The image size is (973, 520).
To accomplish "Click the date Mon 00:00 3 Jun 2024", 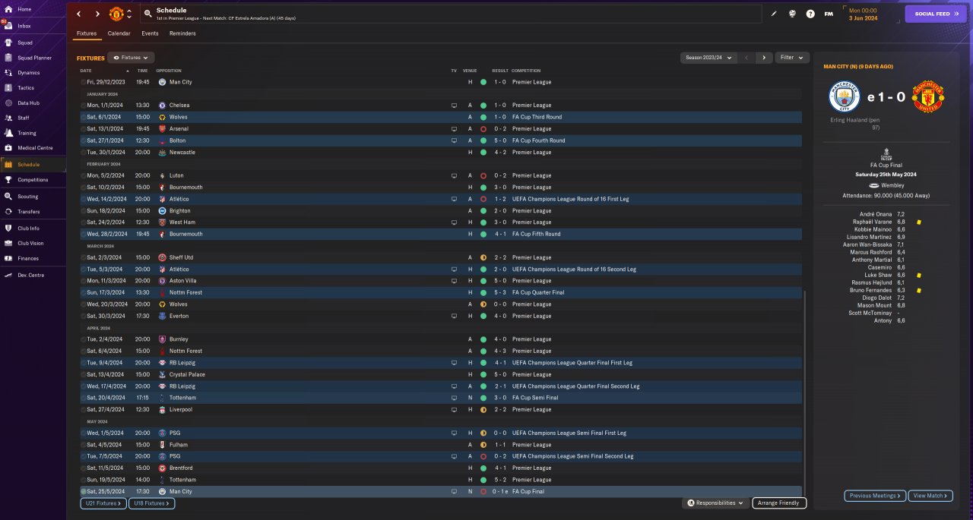I will coord(863,14).
